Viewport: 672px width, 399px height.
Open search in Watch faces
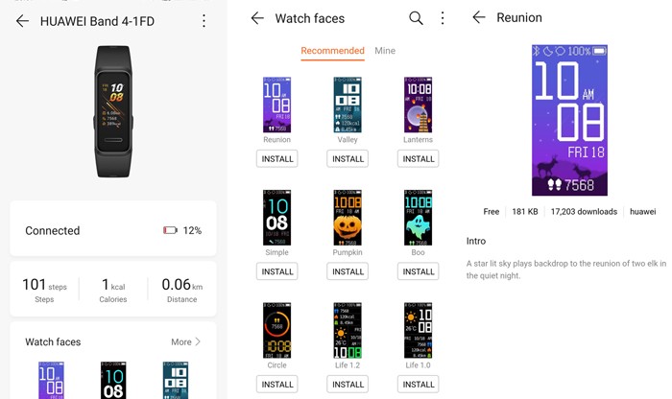(x=416, y=18)
